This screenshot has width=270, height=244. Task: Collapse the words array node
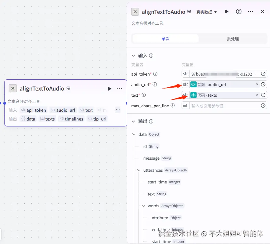[143, 206]
